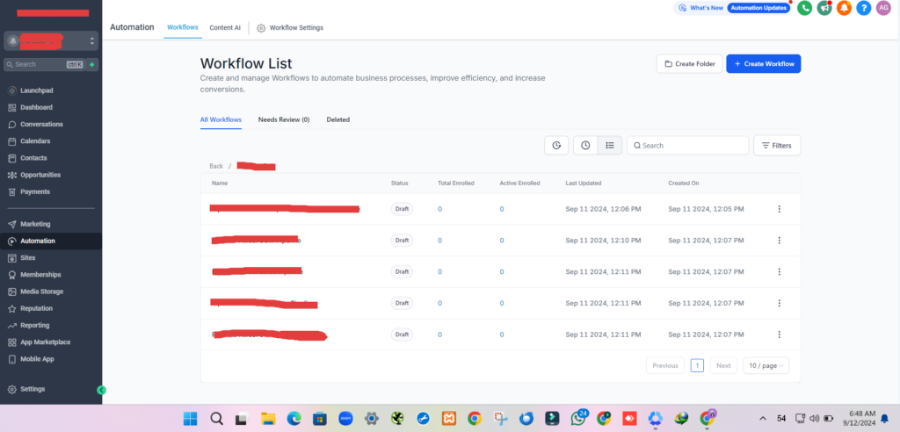Click the Next pagination button

click(x=723, y=365)
